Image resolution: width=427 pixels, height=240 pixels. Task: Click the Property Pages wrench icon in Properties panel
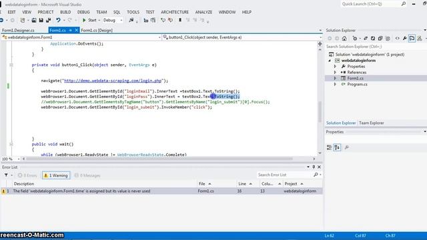coord(347,147)
